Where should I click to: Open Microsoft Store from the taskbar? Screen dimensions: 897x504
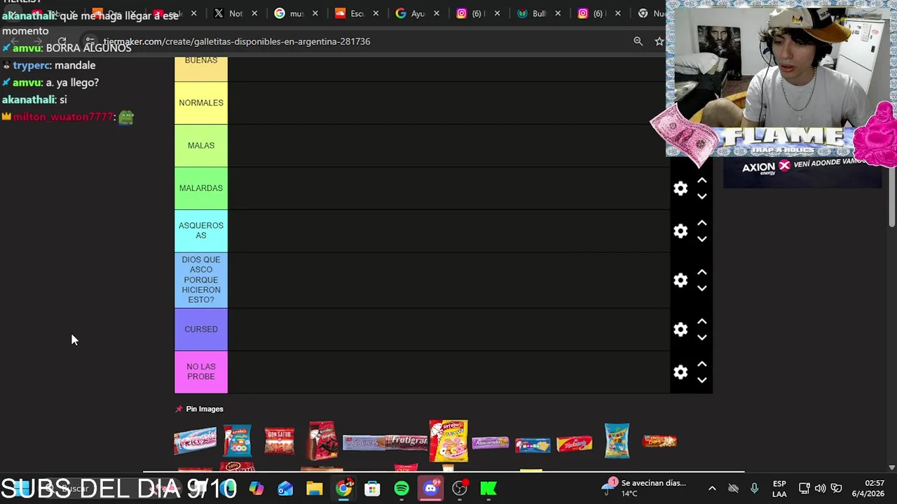pyautogui.click(x=372, y=489)
